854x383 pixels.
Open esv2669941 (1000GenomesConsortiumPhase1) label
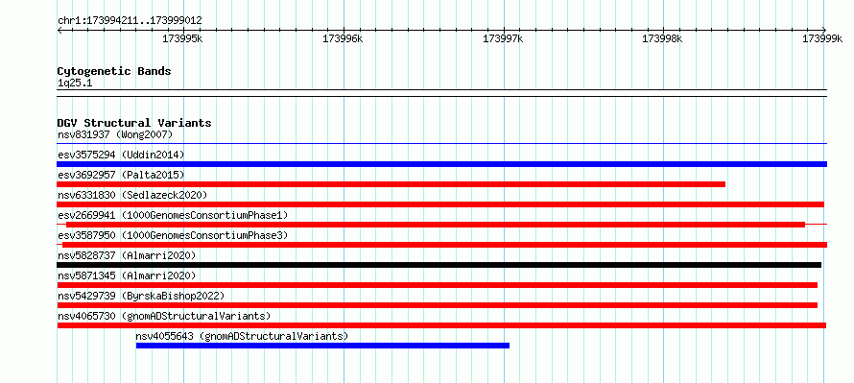coord(173,215)
